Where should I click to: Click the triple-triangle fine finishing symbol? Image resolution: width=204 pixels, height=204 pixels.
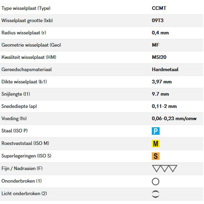pyautogui.click(x=165, y=169)
